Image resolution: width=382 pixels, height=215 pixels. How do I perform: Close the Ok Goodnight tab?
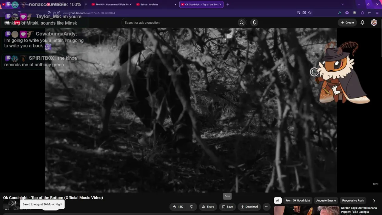click(x=220, y=4)
